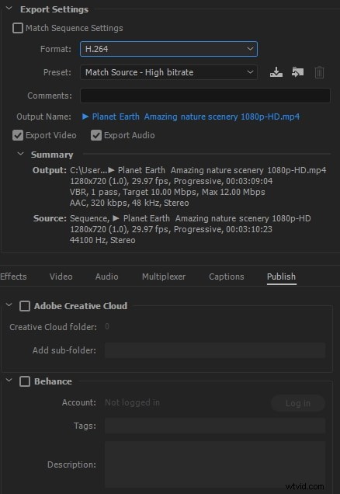Enable the Adobe Creative Cloud checkbox

click(25, 306)
